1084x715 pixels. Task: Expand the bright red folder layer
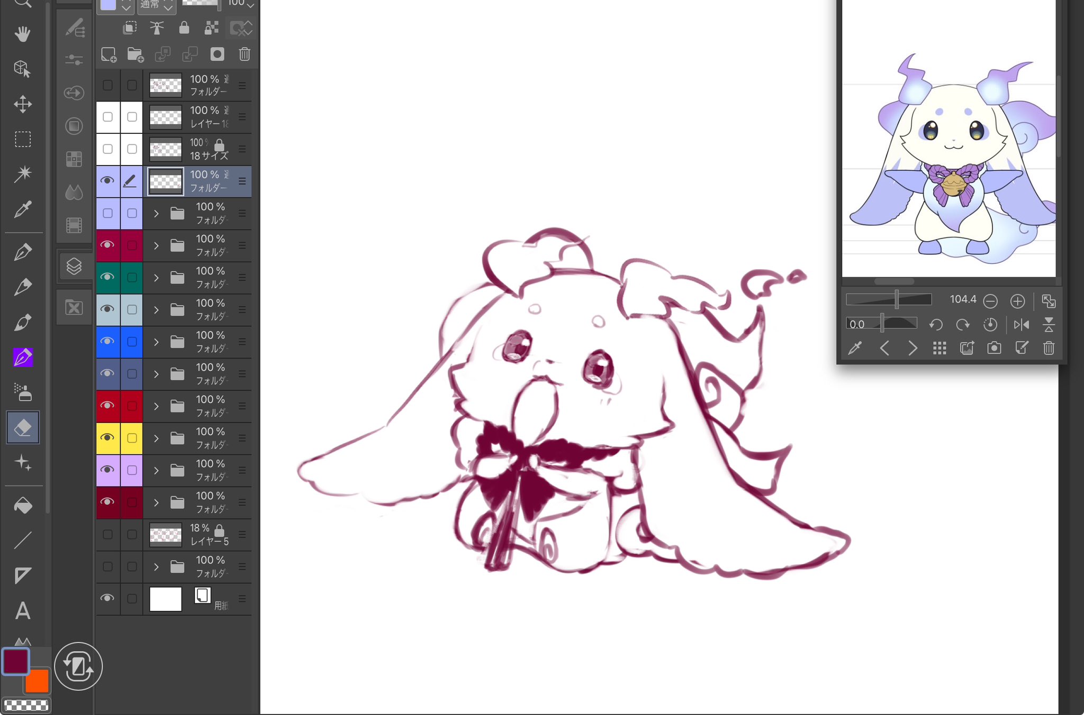(x=156, y=406)
